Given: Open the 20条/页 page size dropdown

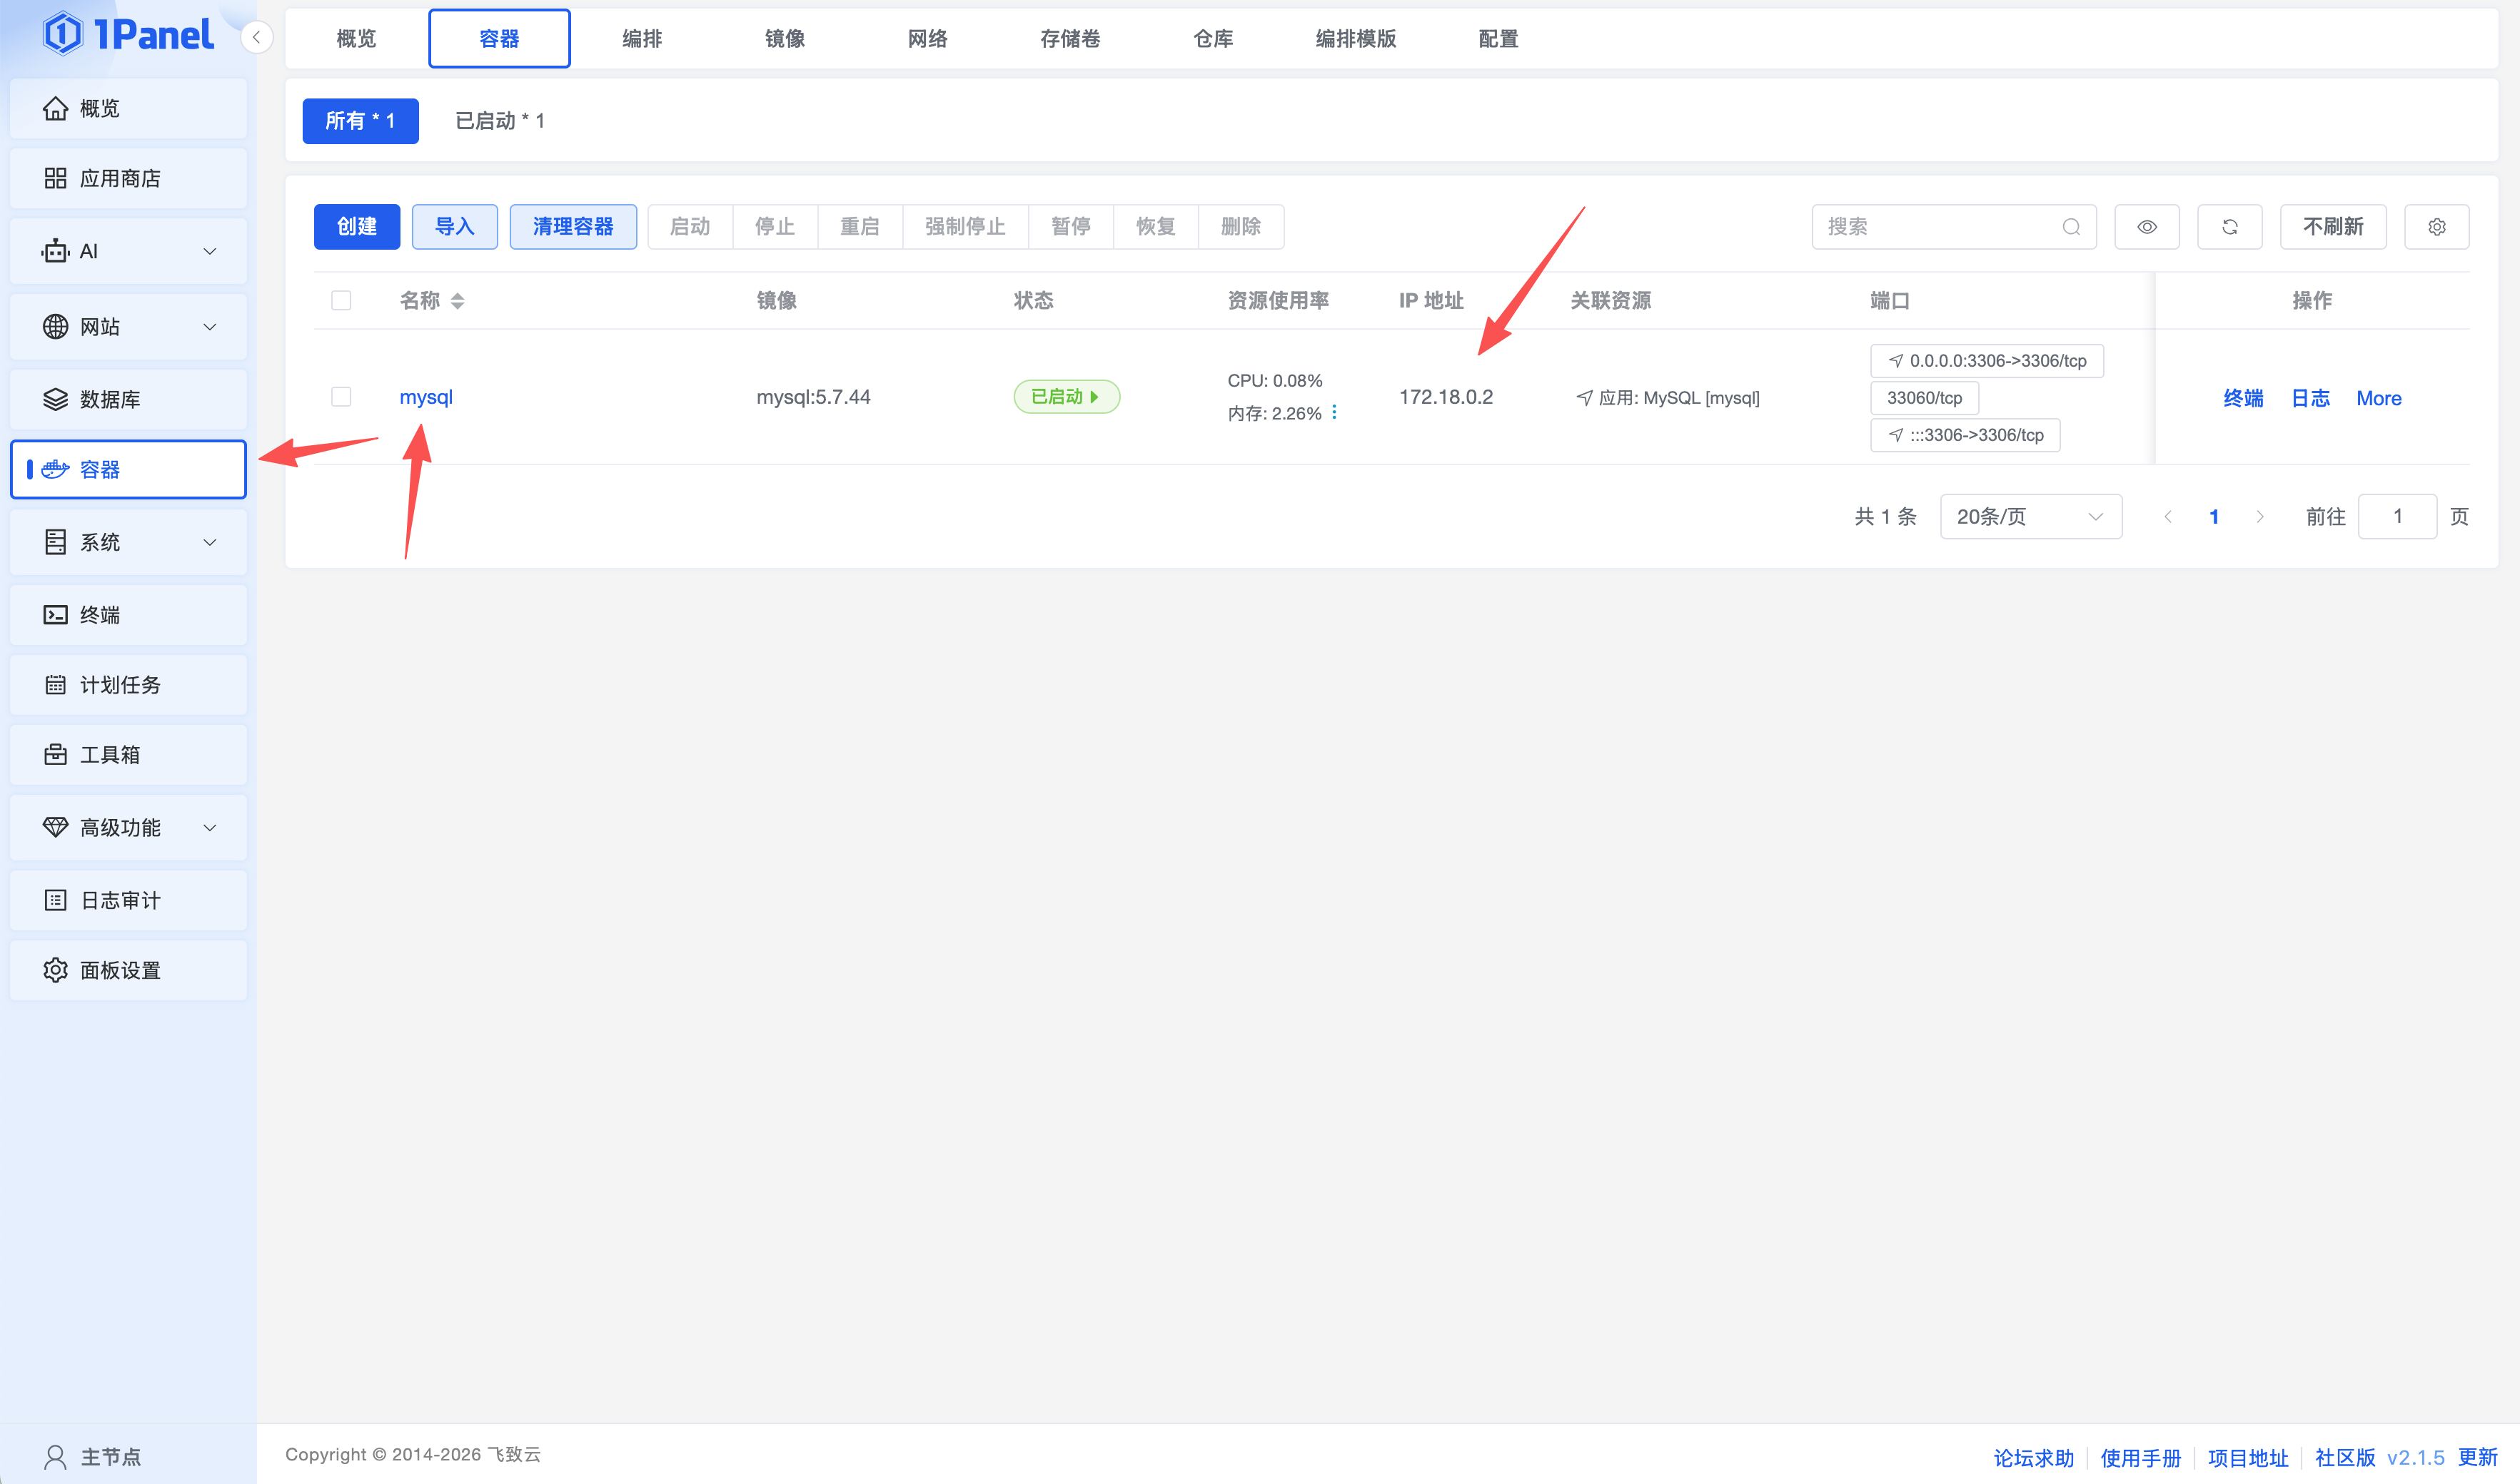Looking at the screenshot, I should tap(2030, 517).
